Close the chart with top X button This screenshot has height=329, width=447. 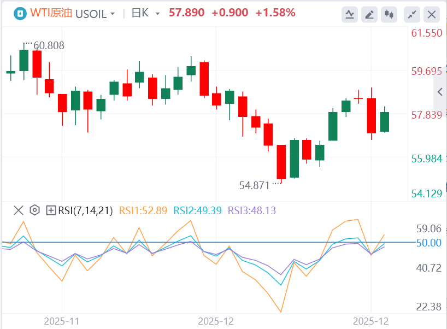point(432,14)
